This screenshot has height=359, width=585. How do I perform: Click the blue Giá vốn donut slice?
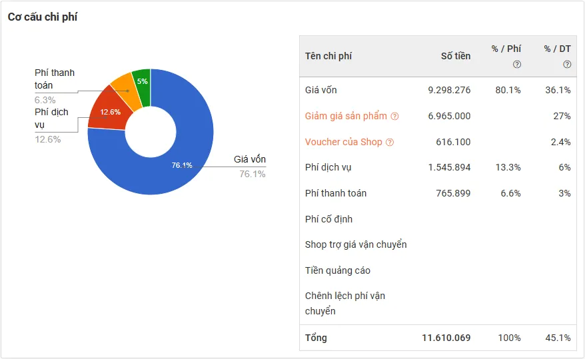point(180,167)
